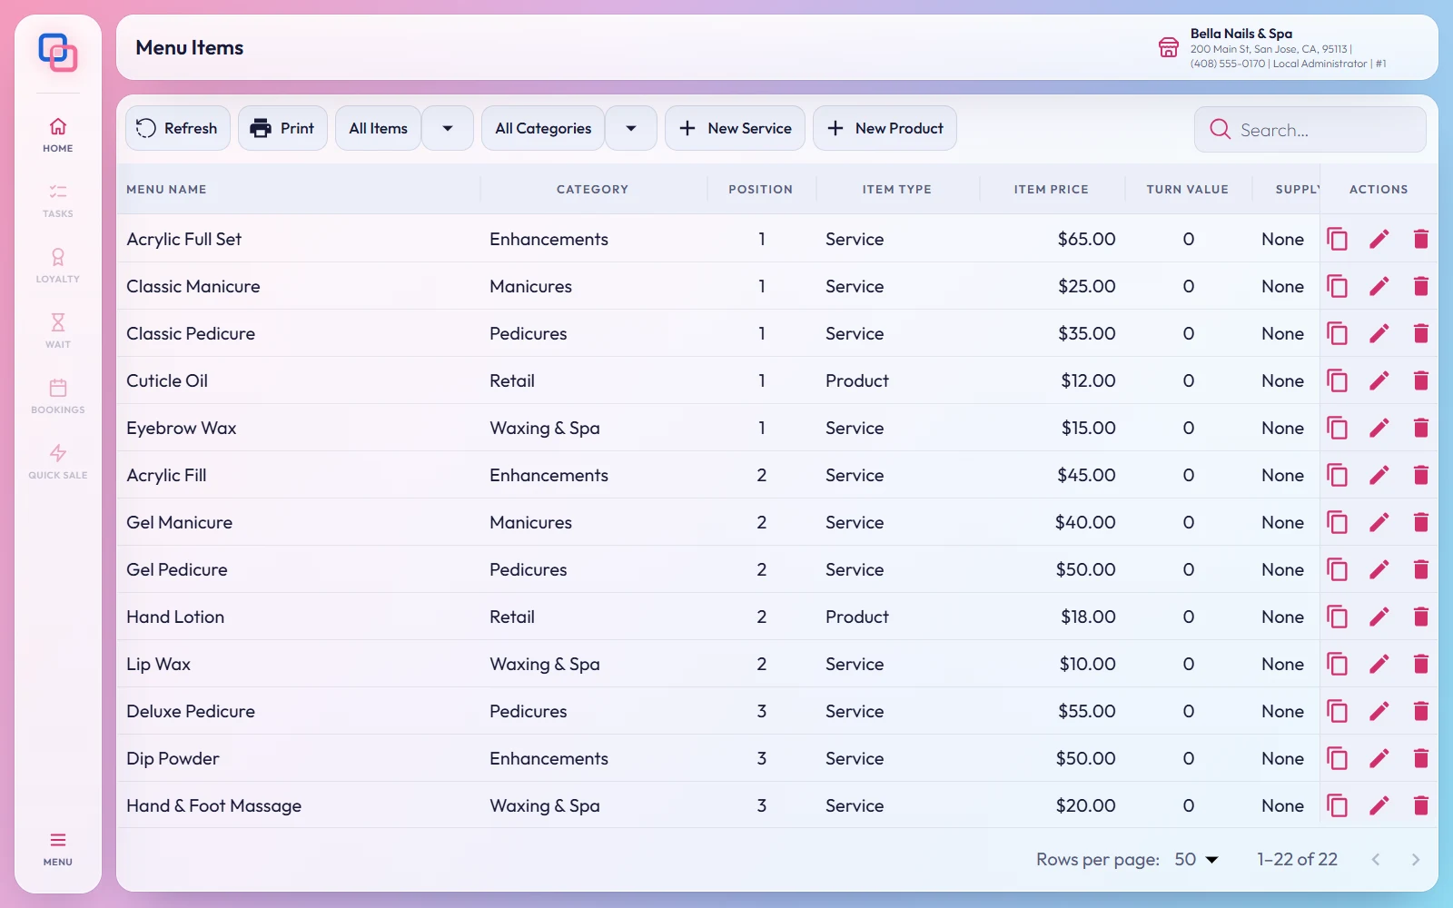Image resolution: width=1453 pixels, height=908 pixels.
Task: Delete the Classic Pedicure item
Action: click(1421, 333)
